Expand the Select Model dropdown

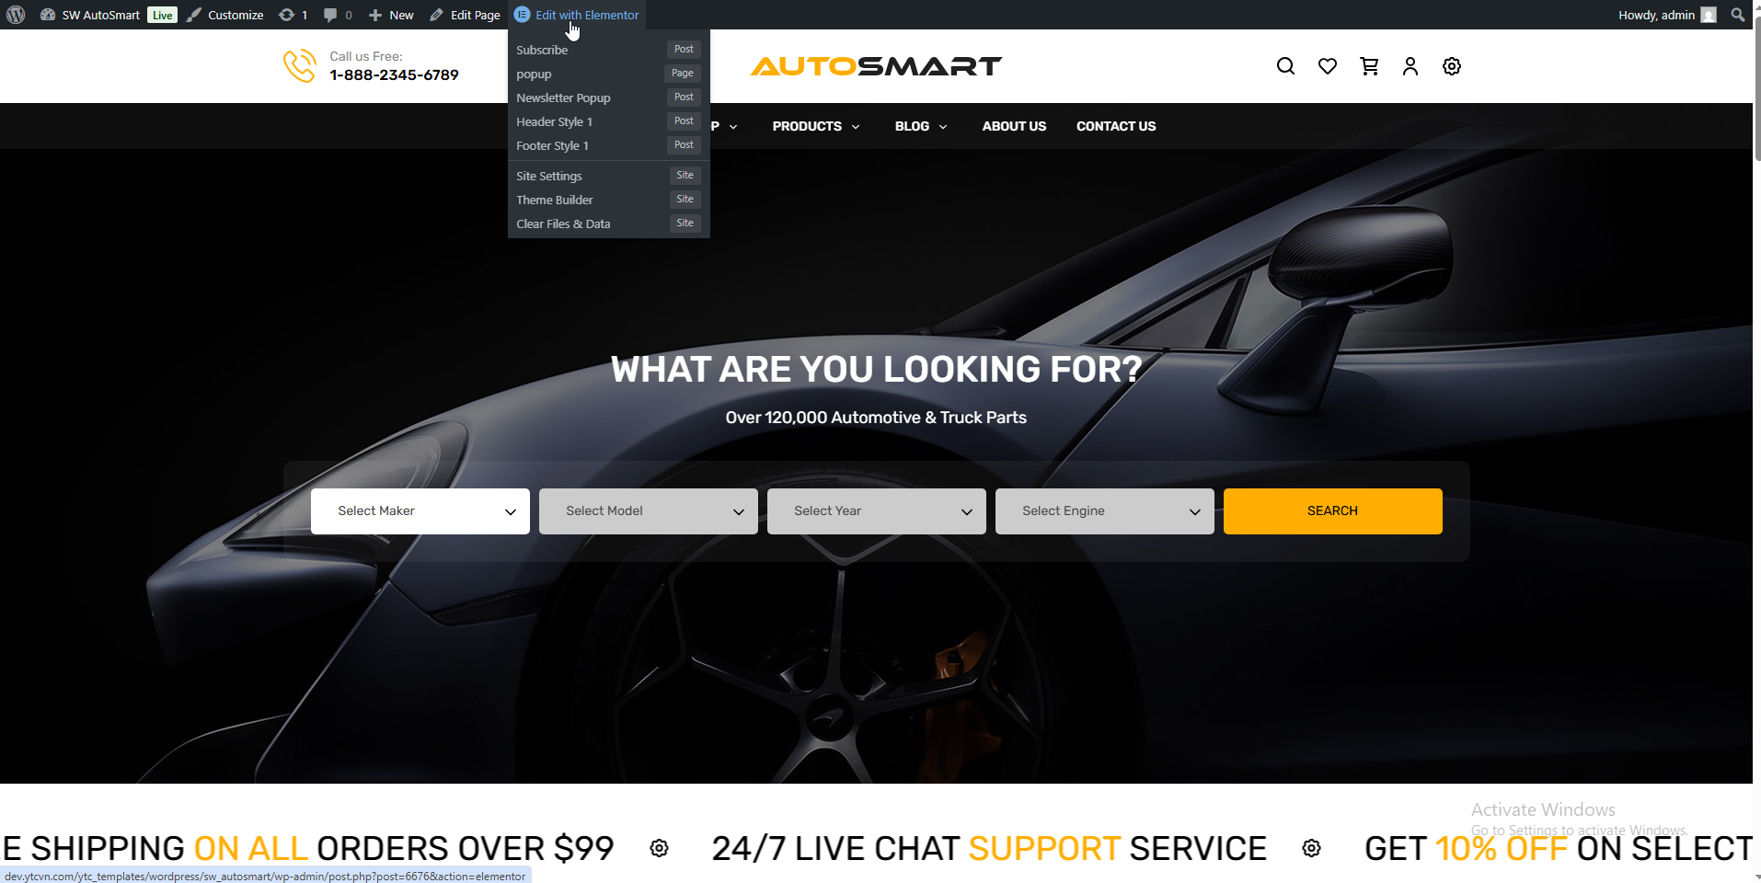click(649, 511)
